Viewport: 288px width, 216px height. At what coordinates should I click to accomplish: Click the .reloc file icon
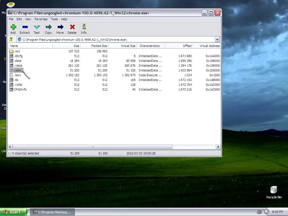[11, 70]
